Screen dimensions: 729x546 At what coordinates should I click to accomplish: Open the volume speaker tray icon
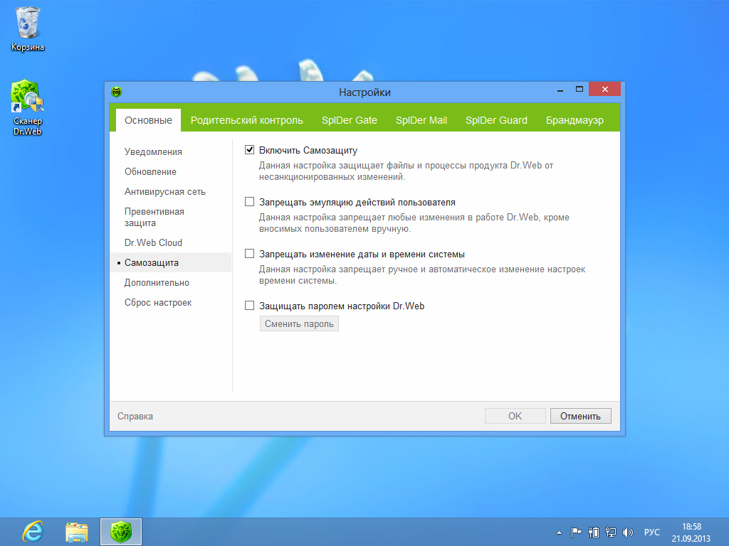[628, 532]
